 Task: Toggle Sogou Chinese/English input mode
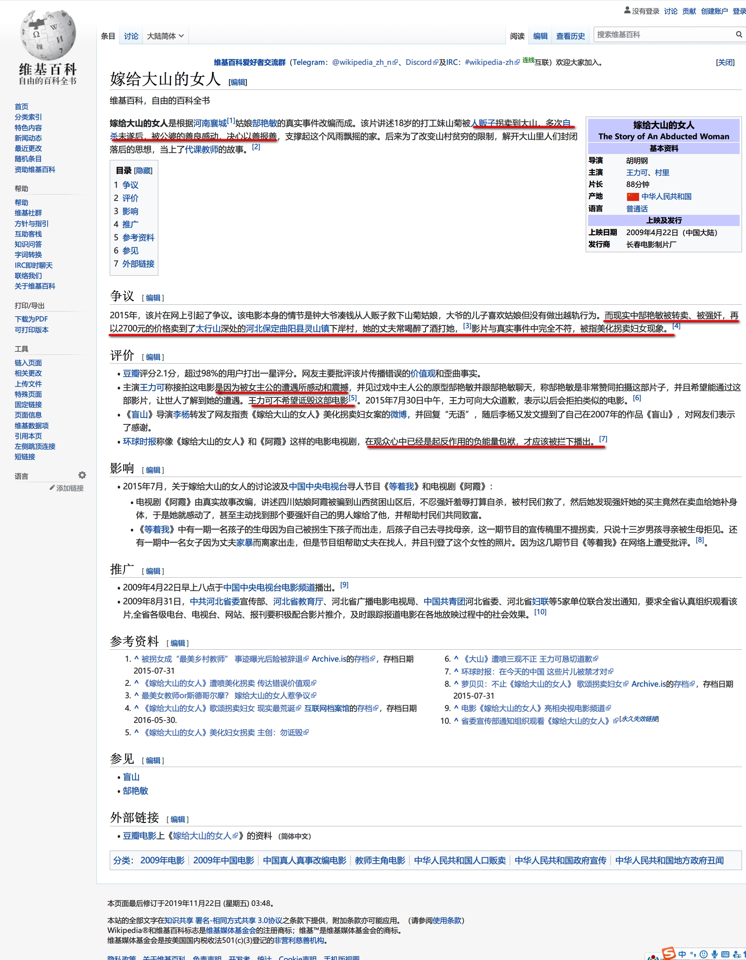[x=682, y=954]
